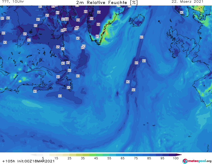This screenshot has width=212, height=164.
Task: Click legend value "100"
Action: coord(176,158)
